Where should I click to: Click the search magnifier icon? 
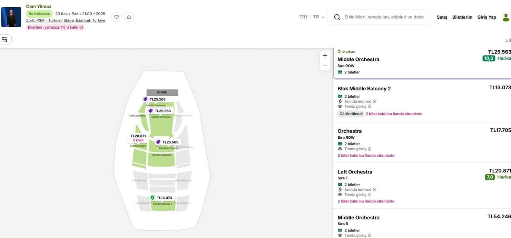pos(337,17)
